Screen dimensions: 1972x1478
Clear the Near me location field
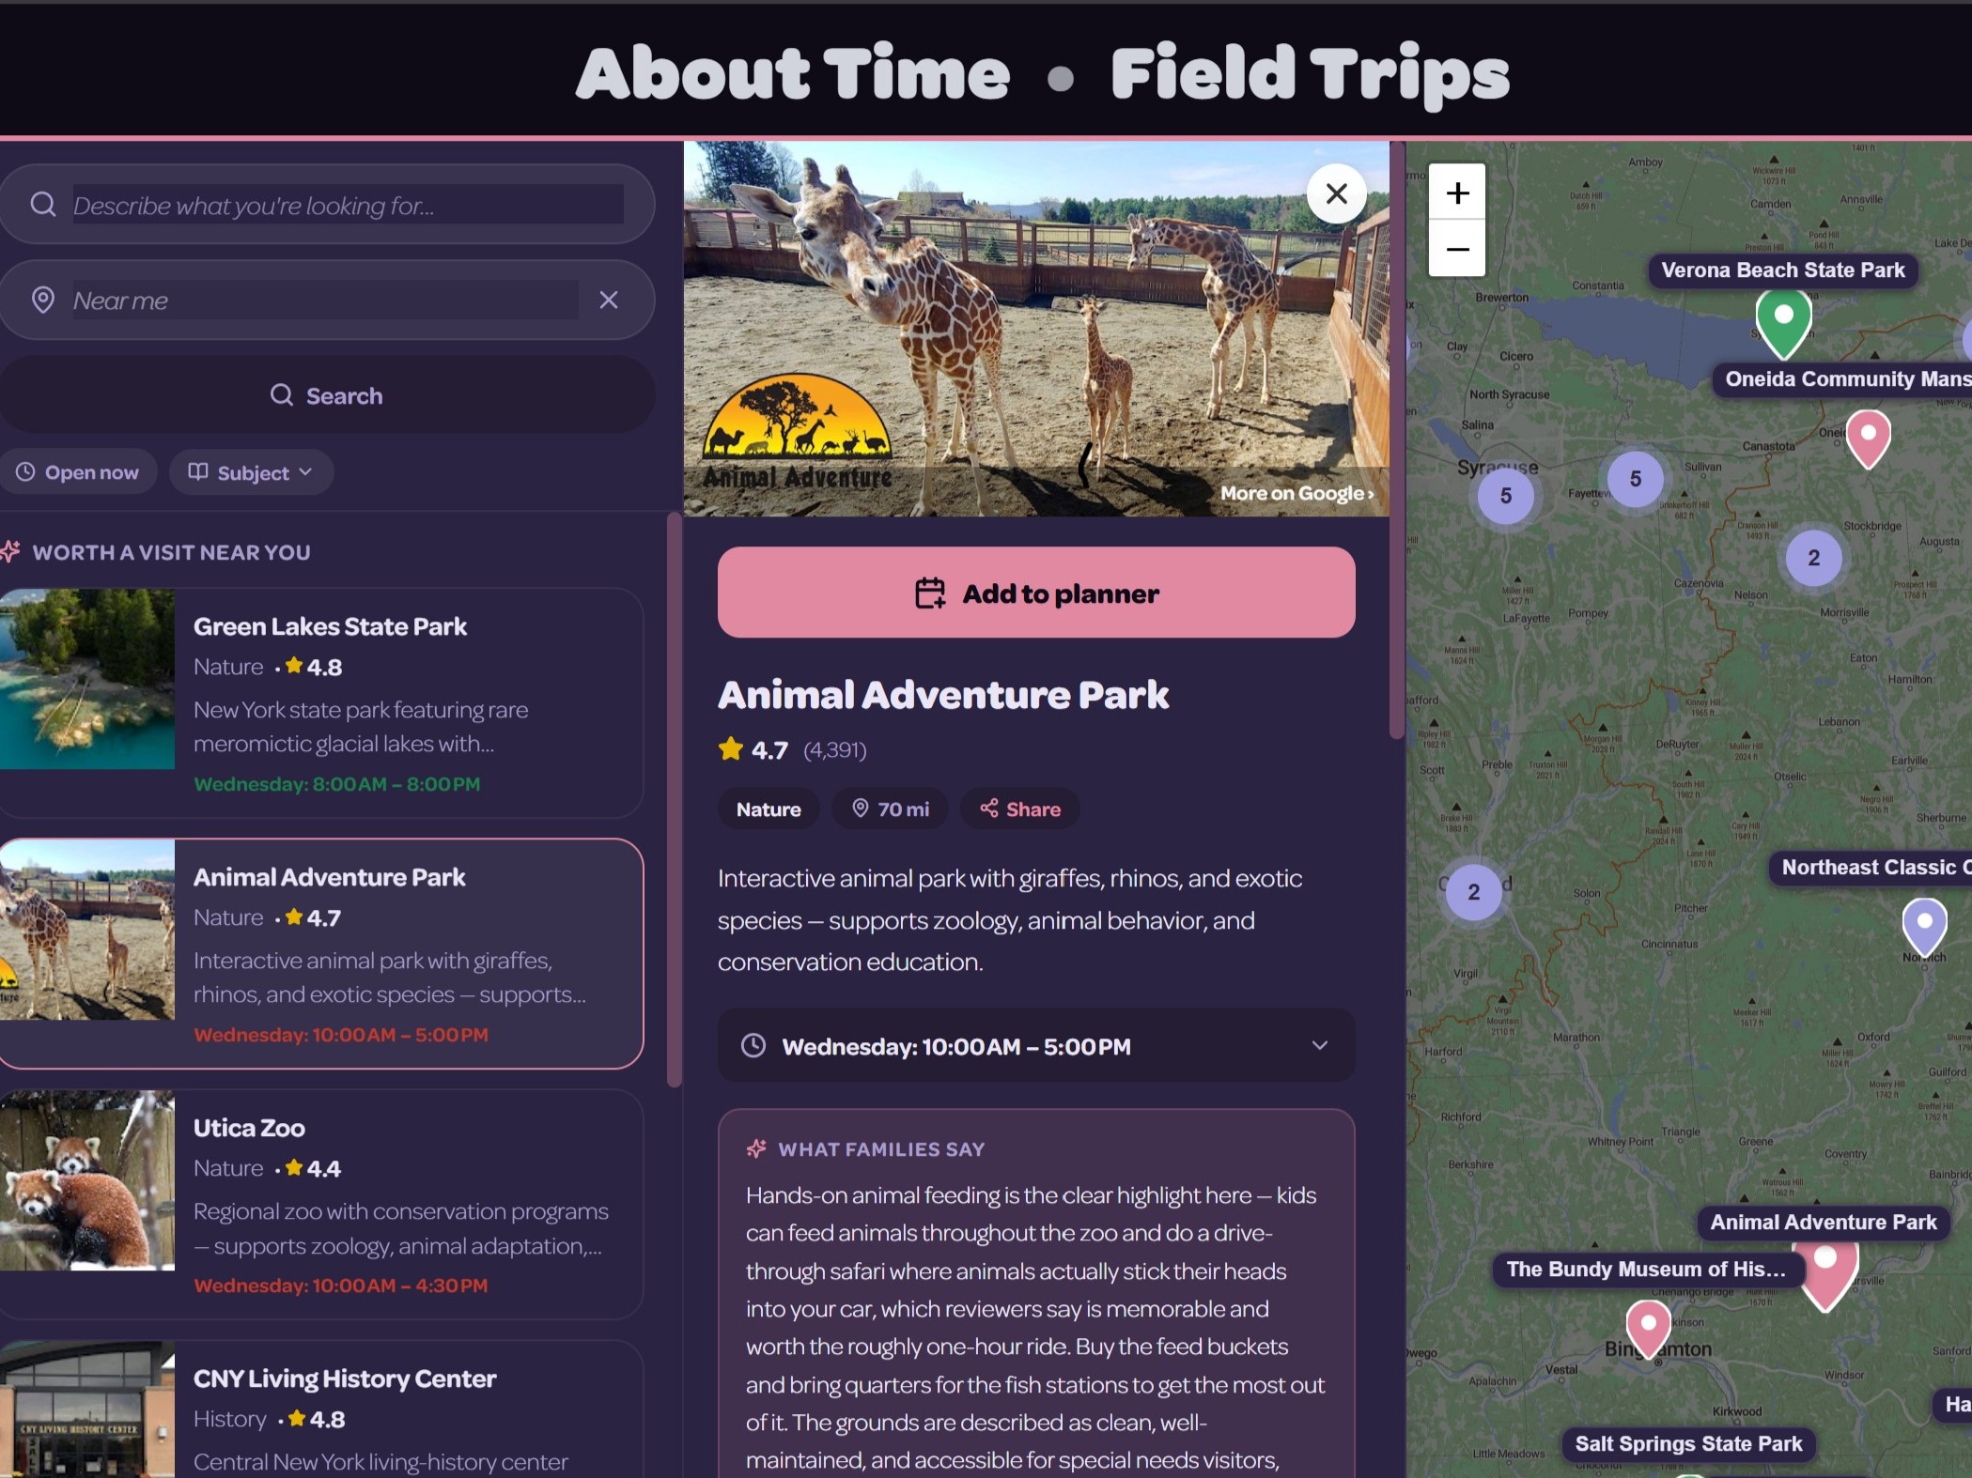point(609,300)
